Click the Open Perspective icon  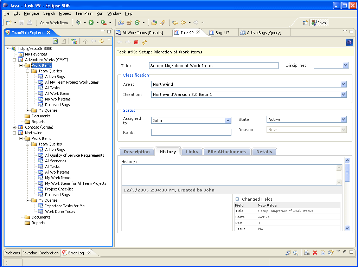(305, 22)
